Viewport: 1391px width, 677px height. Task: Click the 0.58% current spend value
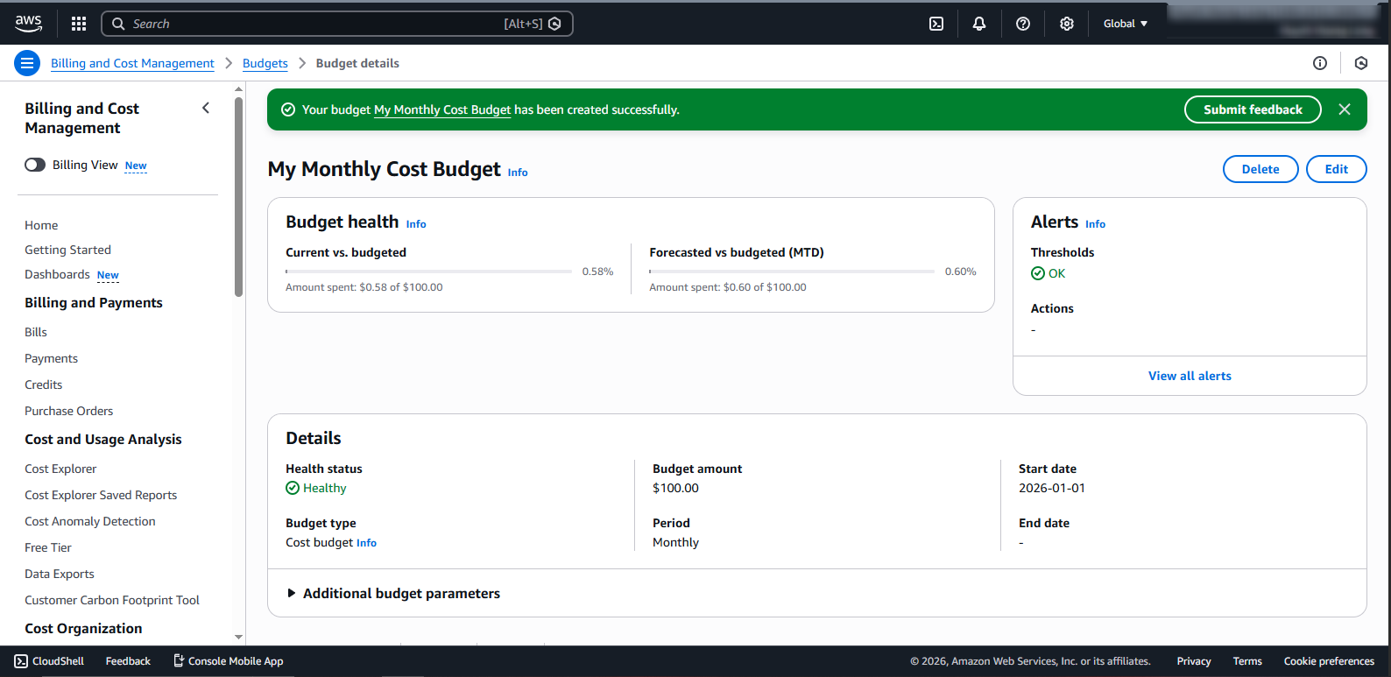[597, 272]
